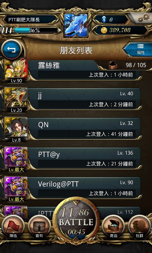Start from the central BATTLE button

point(76,220)
